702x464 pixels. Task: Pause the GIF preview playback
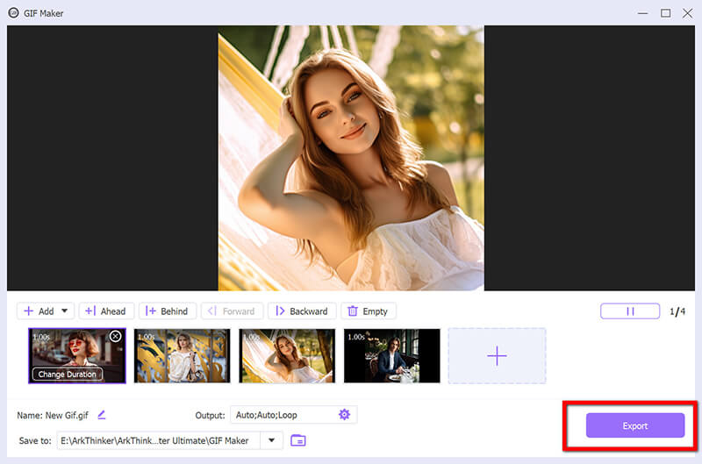pos(630,311)
